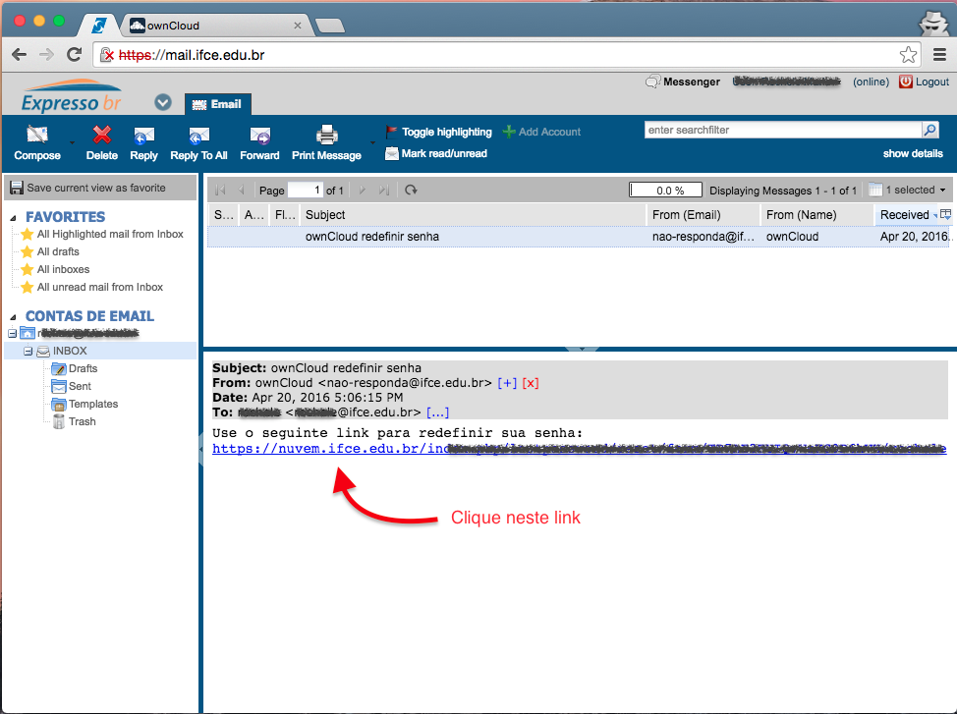Open All unread mail from Inbox
This screenshot has width=957, height=714.
(100, 288)
